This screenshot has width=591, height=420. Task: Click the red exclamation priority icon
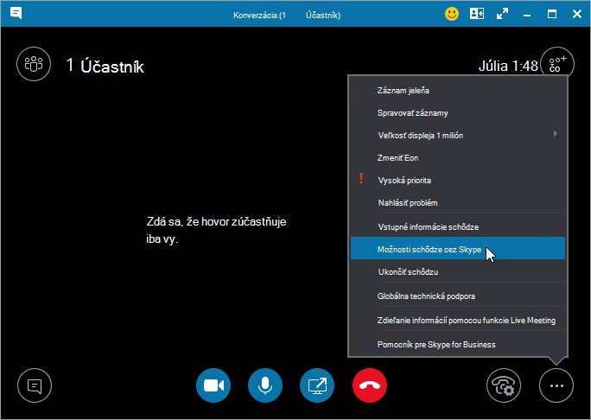[361, 178]
